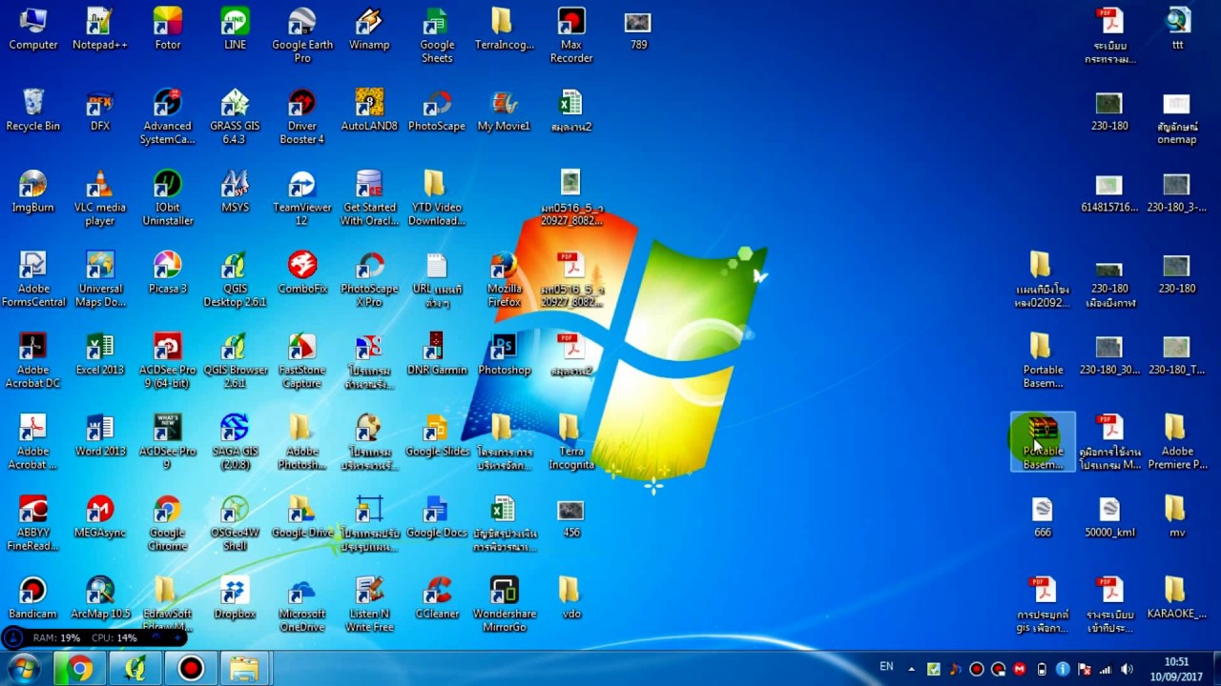Open Windows Explorer from the taskbar
1221x686 pixels.
244,668
